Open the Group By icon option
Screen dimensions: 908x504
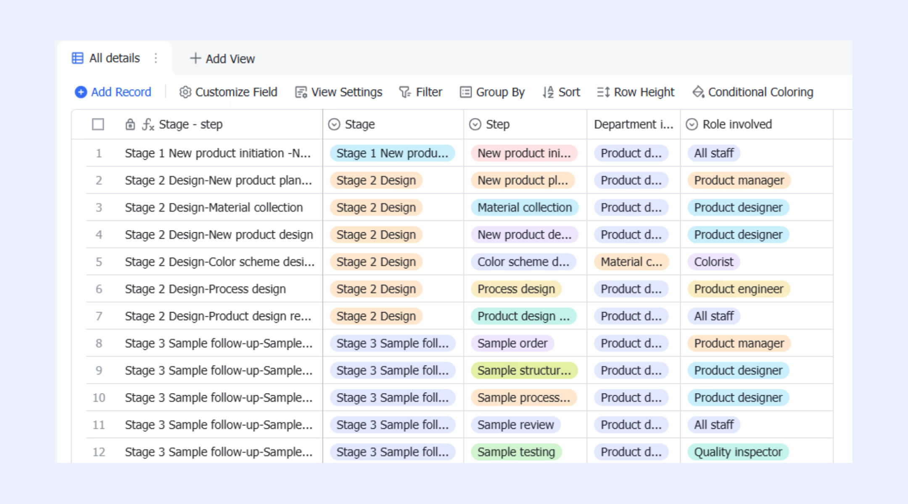point(465,92)
